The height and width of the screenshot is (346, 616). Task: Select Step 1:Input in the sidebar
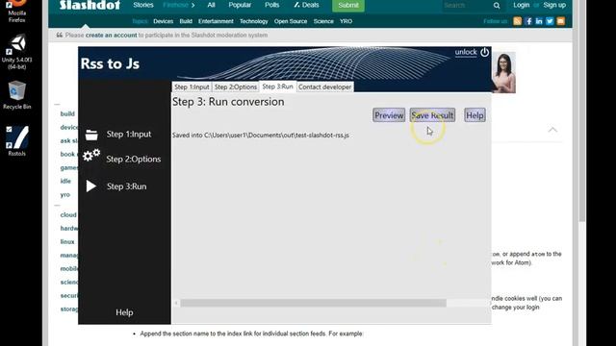coord(129,135)
